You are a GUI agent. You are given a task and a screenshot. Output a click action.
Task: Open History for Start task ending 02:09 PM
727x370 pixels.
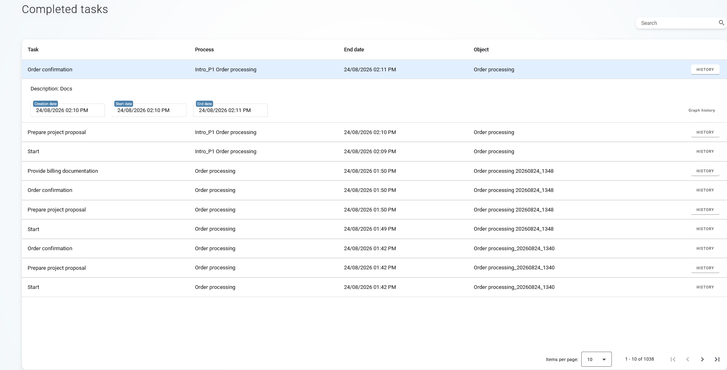tap(705, 152)
